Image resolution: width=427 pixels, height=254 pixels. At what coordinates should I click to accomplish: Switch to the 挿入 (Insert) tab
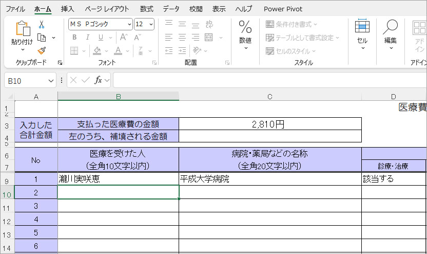tap(68, 9)
